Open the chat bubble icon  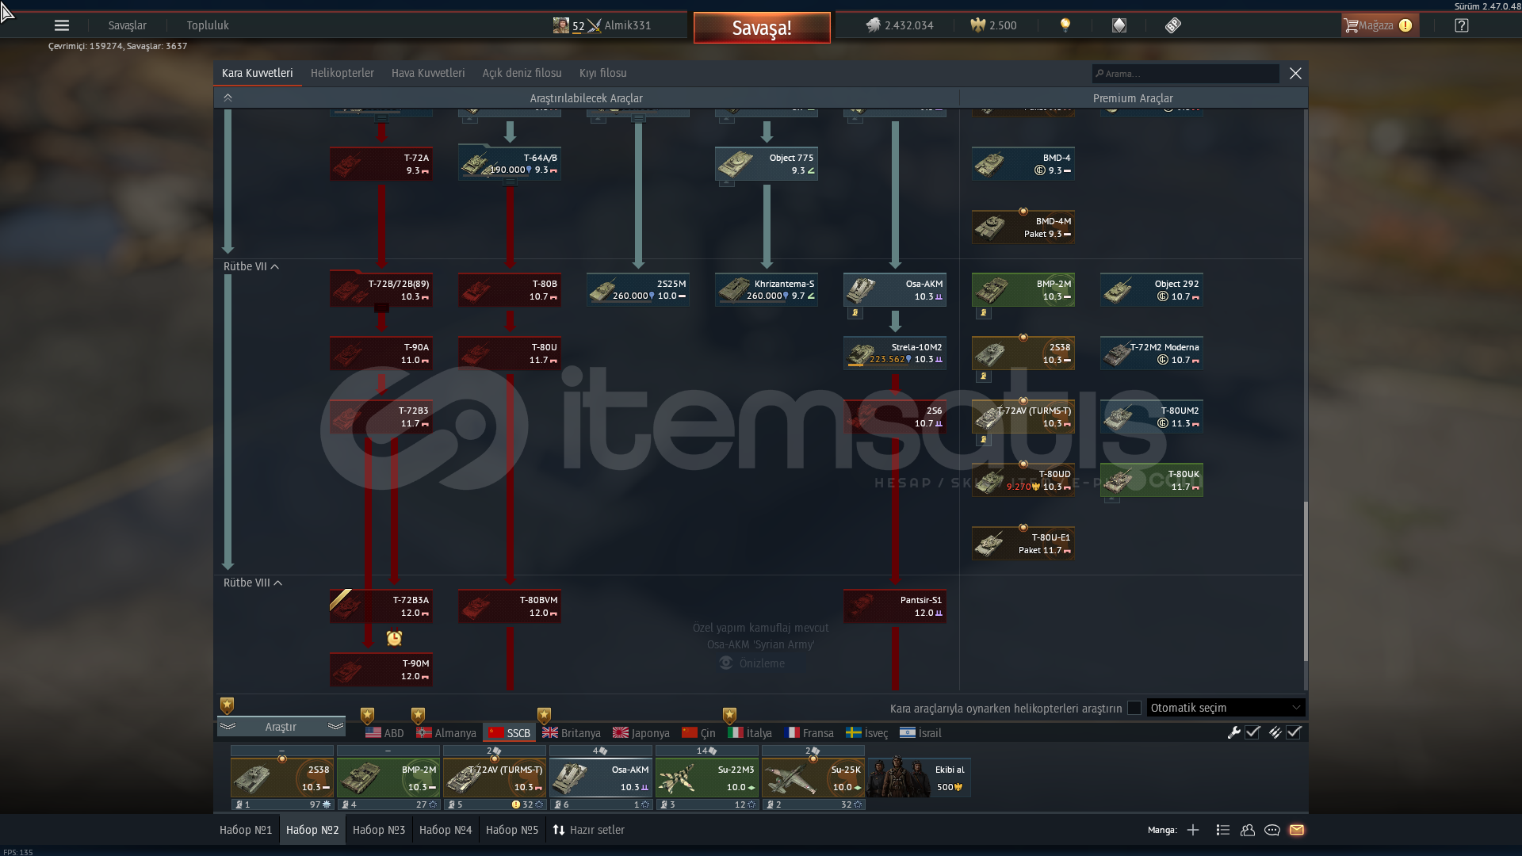[1272, 830]
